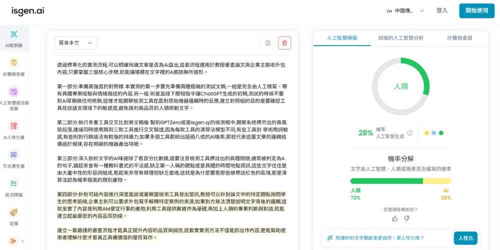Open the 抄襲檢查器 sidebar icon

tap(13, 62)
